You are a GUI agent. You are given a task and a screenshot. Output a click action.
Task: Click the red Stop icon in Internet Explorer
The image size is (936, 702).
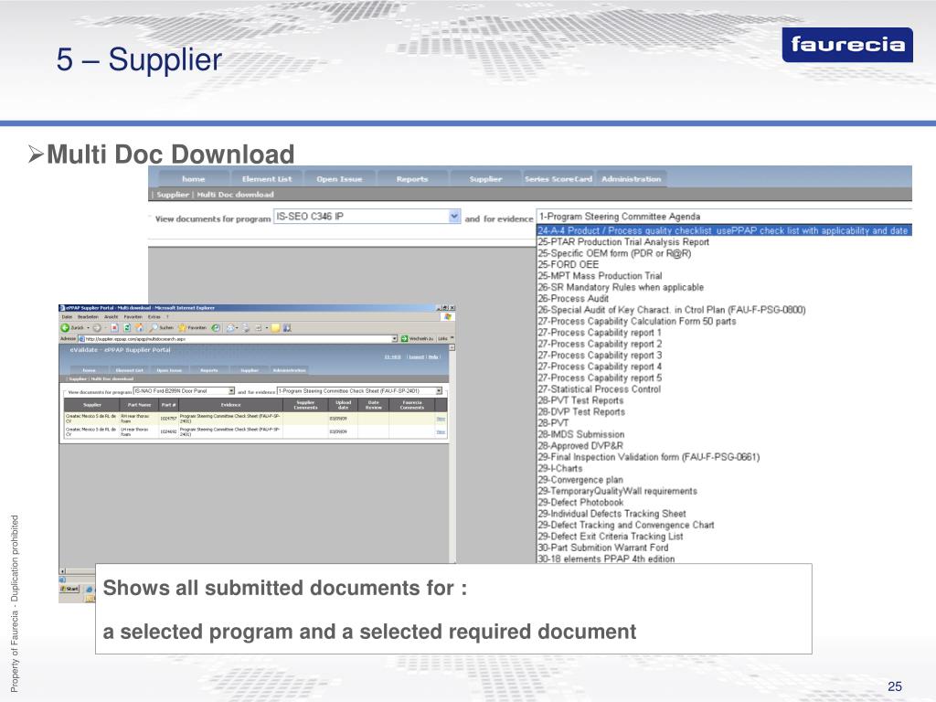(x=114, y=328)
